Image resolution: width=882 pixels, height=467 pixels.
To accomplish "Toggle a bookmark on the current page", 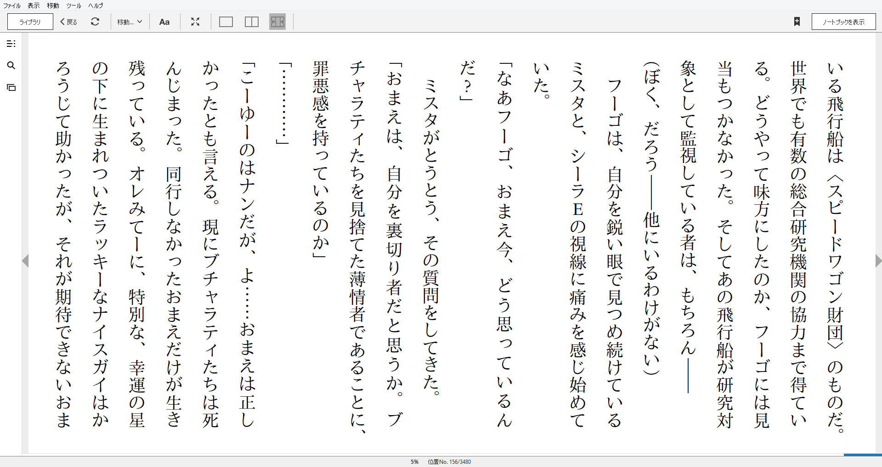I will [x=798, y=21].
